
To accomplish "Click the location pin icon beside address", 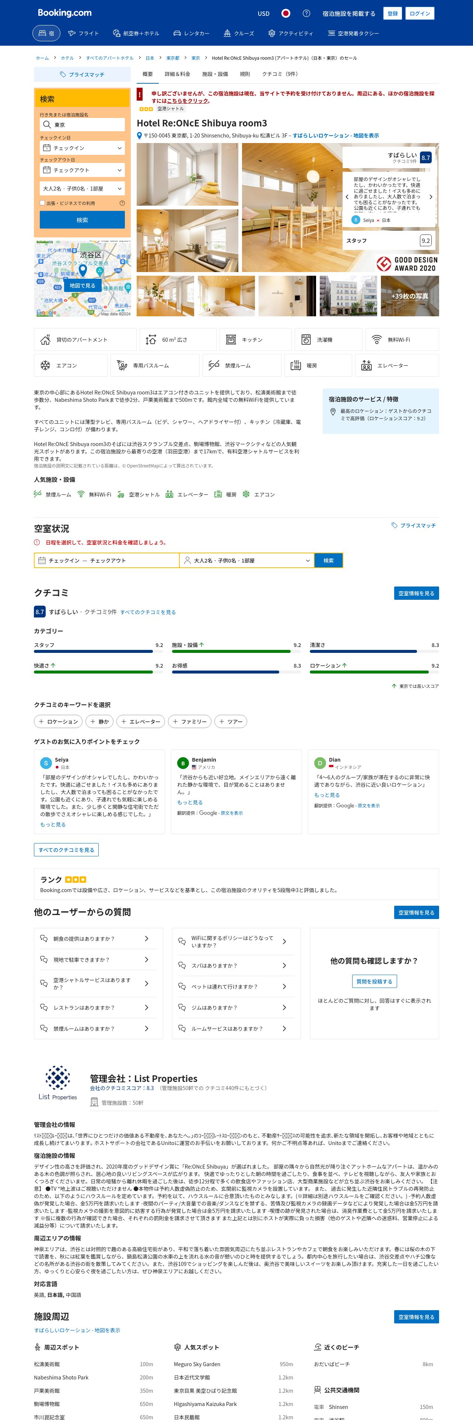I will click(x=139, y=136).
